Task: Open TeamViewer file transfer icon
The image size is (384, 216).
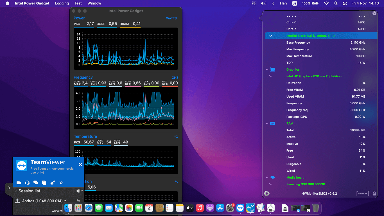Action: coord(44,183)
